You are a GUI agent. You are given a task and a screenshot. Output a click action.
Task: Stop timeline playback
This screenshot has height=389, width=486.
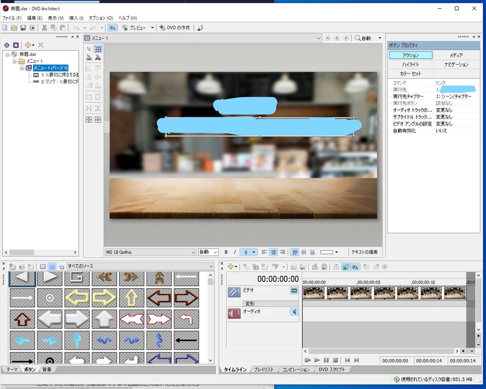[x=335, y=360]
